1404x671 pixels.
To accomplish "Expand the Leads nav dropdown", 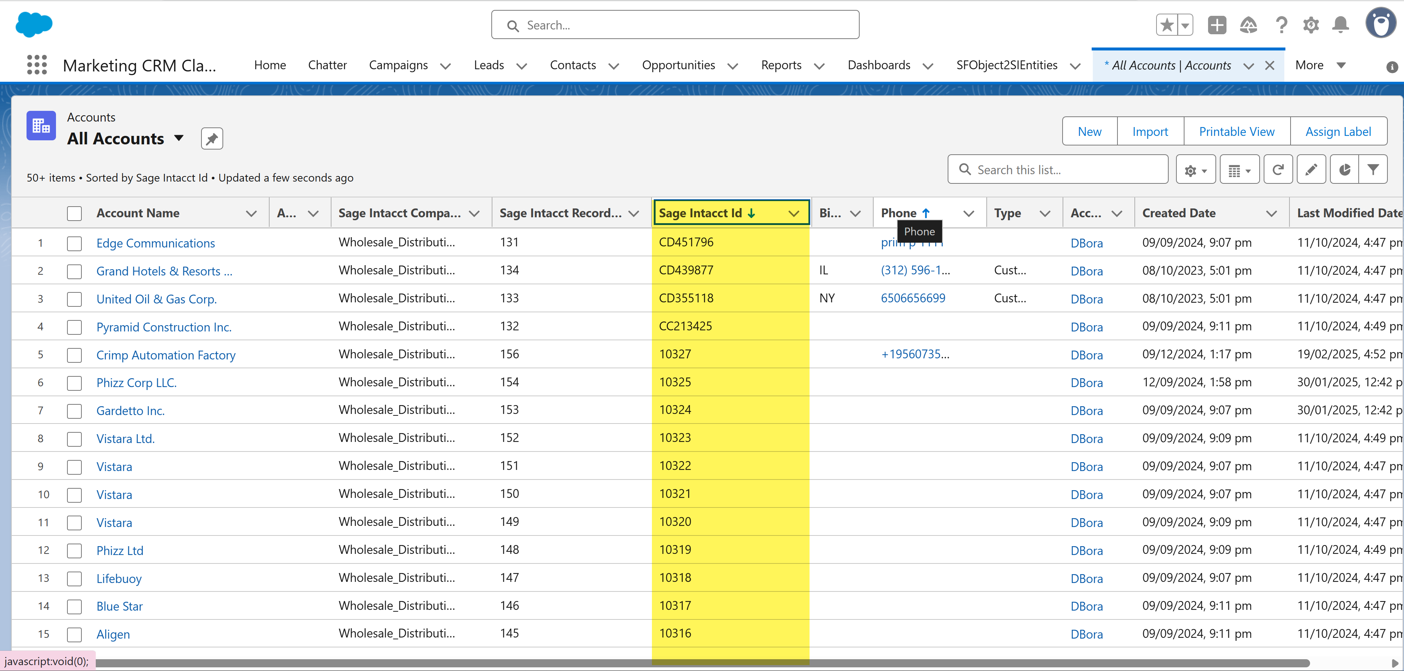I will click(x=522, y=66).
